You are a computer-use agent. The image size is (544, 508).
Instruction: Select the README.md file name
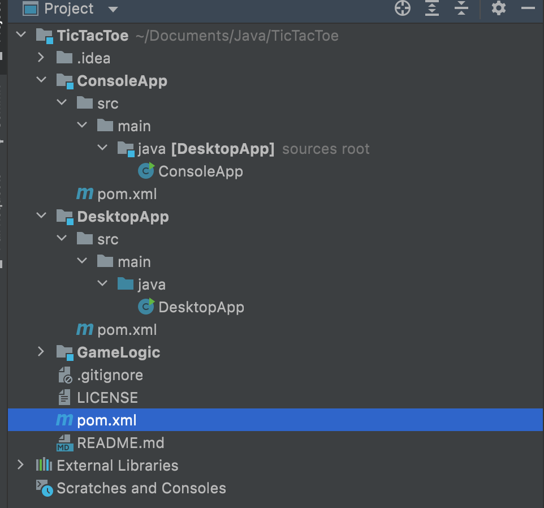pyautogui.click(x=121, y=443)
